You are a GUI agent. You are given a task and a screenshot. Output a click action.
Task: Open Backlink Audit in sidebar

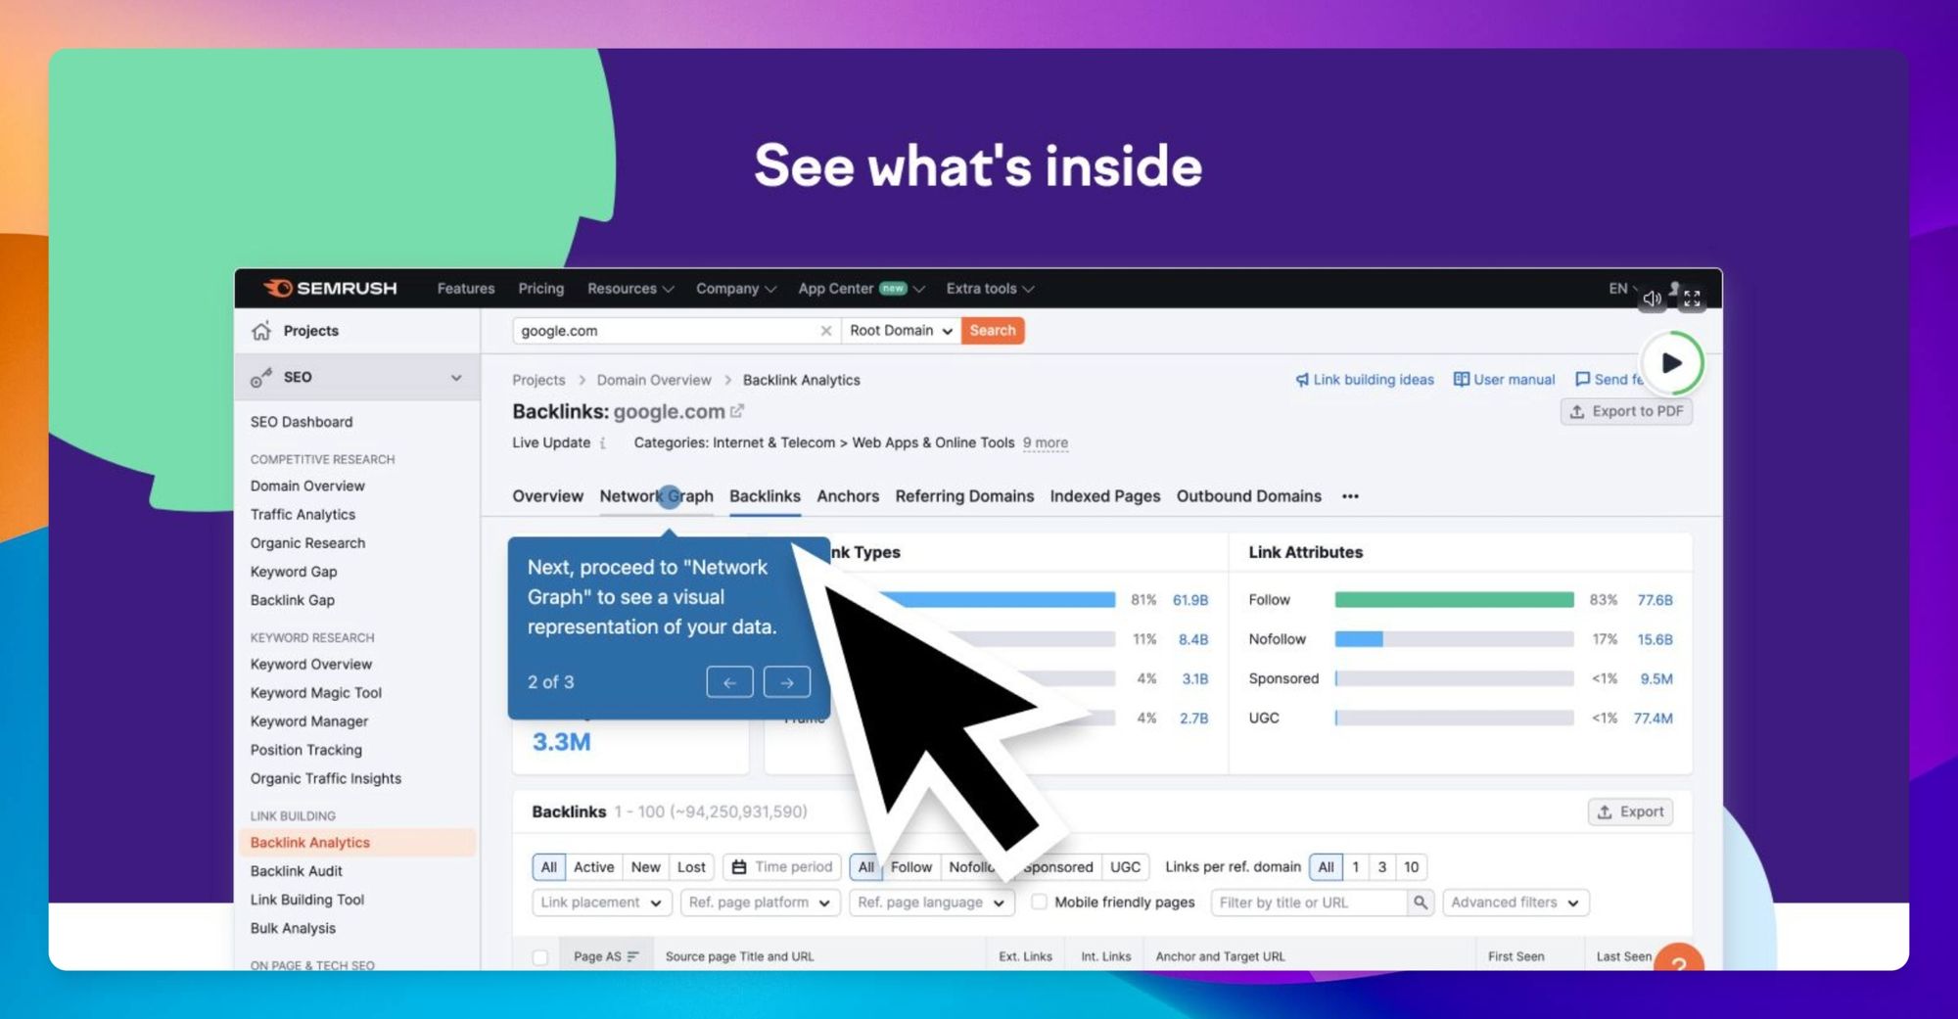coord(296,871)
